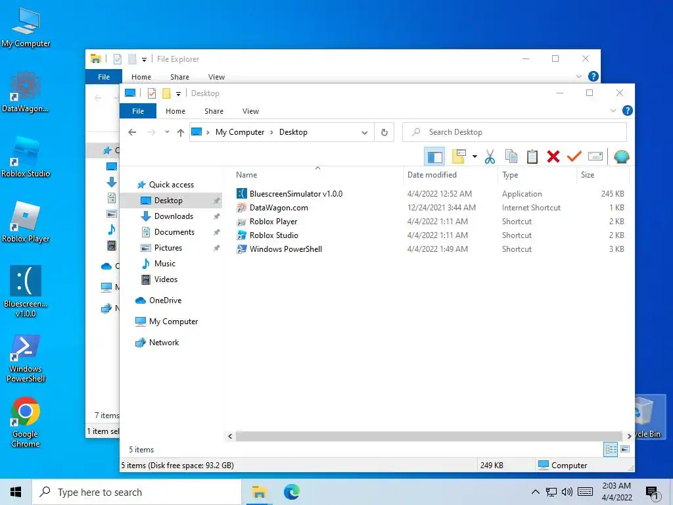Click Help icon in back File Explorer window
Viewport: 673px width, 505px height.
click(593, 76)
